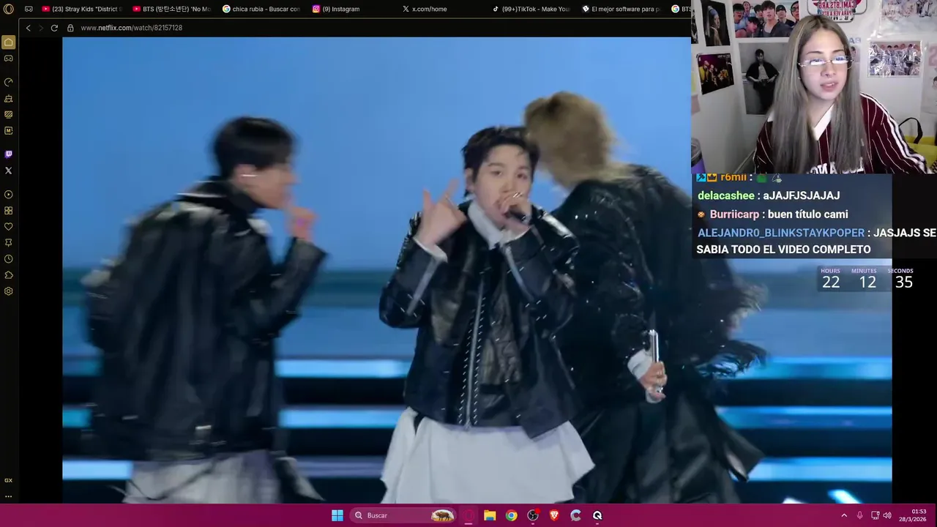Click the microphone icon in system tray
The height and width of the screenshot is (527, 937).
tap(859, 515)
